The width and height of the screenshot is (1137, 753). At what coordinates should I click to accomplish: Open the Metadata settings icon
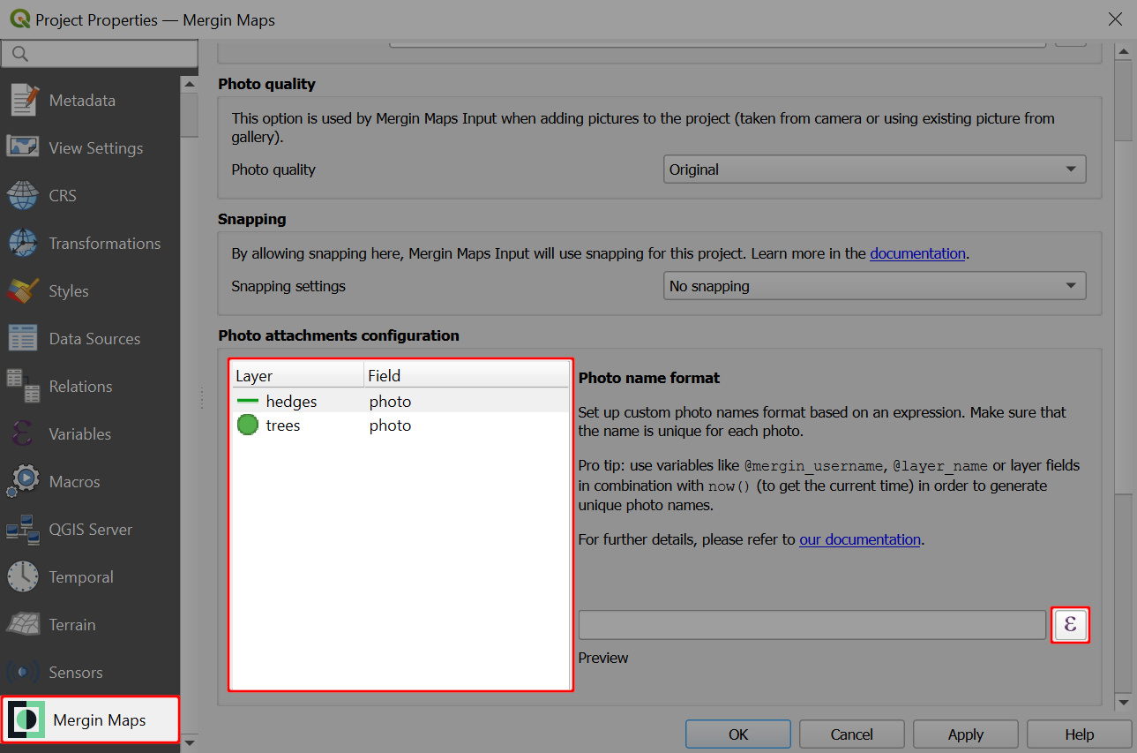point(24,100)
